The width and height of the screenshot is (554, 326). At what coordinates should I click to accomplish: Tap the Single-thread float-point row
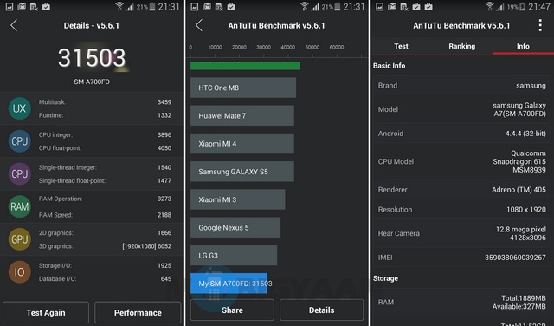(106, 180)
